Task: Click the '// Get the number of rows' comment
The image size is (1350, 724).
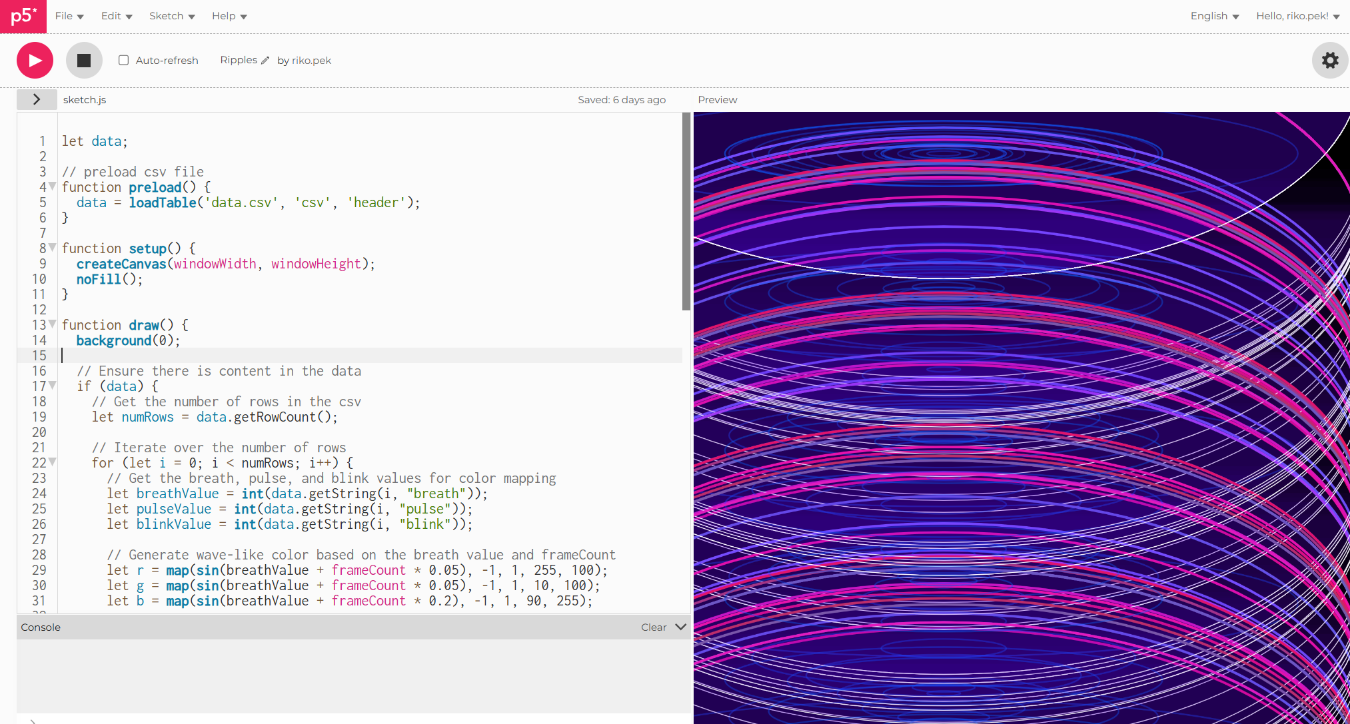Action: tap(227, 402)
